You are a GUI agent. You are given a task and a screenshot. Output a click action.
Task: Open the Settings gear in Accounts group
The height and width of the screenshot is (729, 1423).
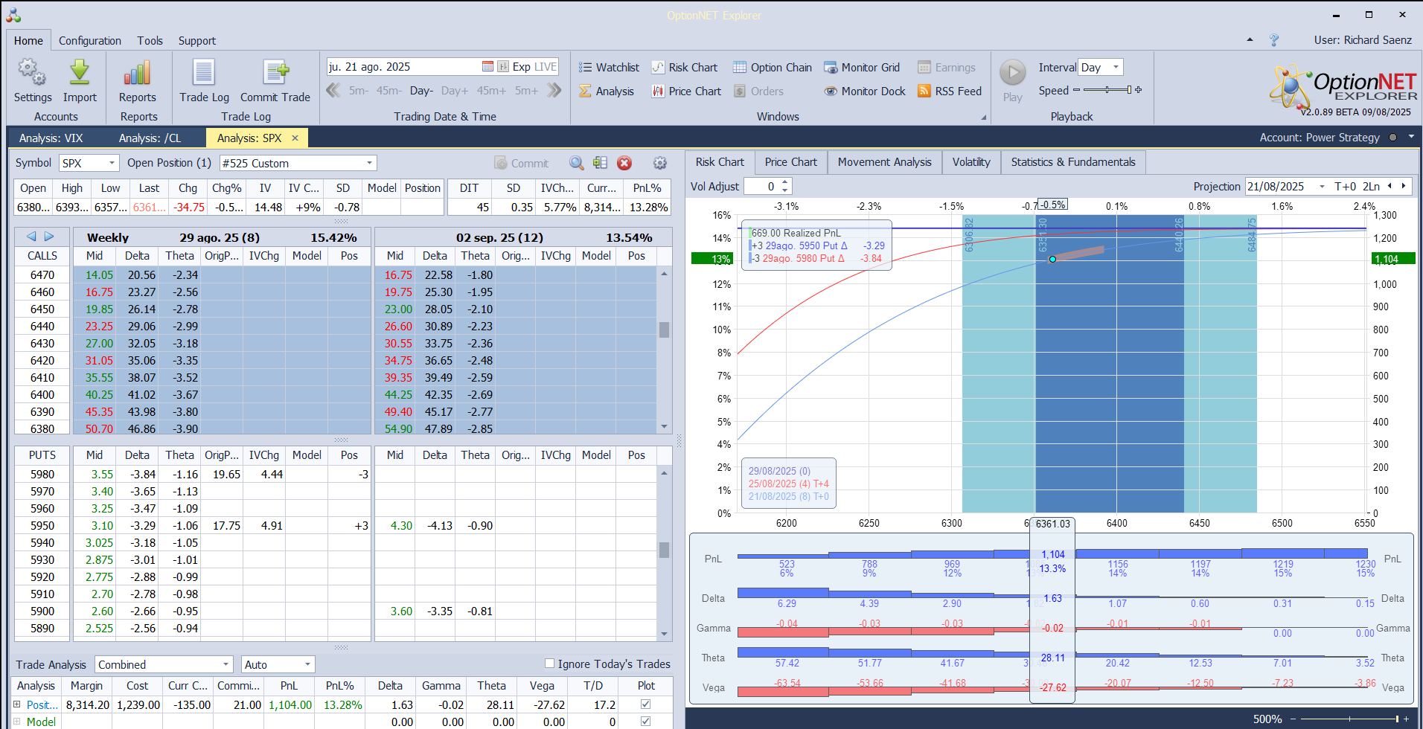point(32,73)
